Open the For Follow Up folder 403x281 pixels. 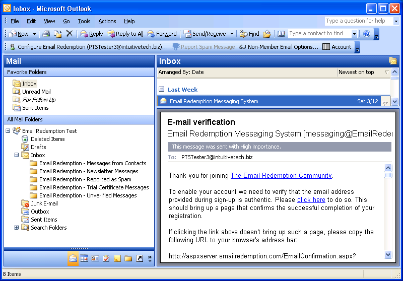pos(39,100)
